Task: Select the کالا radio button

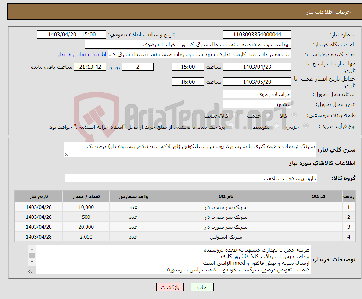Action: tap(294, 115)
